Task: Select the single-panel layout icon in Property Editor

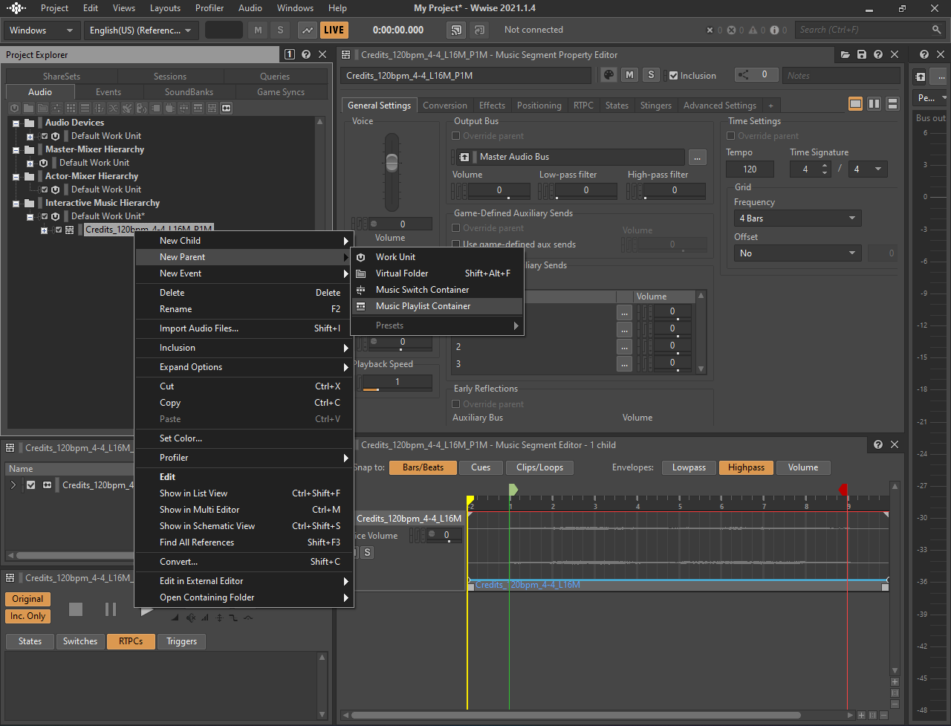Action: [856, 104]
